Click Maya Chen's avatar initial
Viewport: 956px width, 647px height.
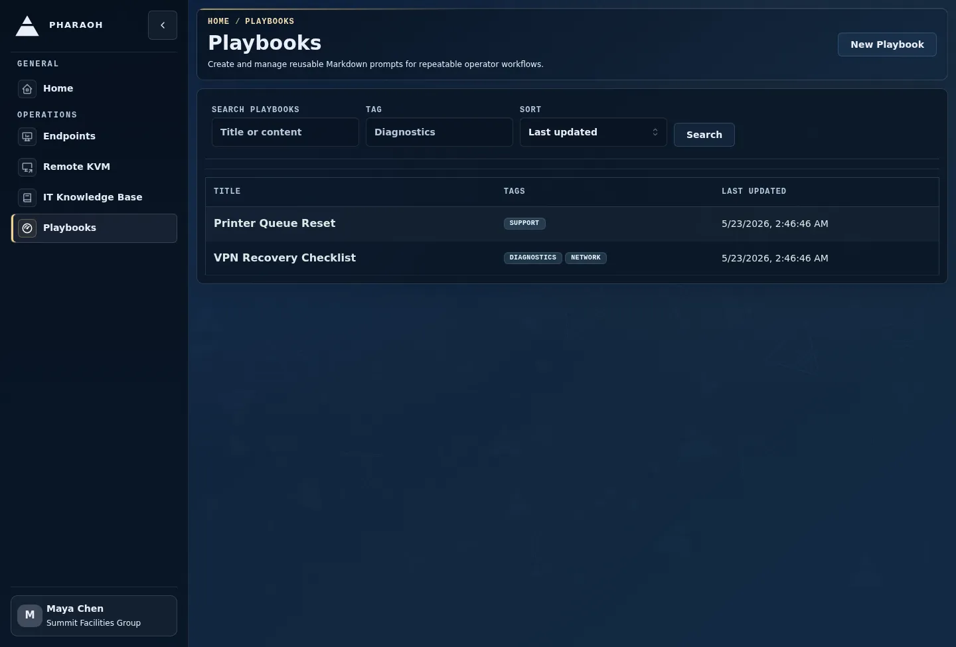[30, 615]
